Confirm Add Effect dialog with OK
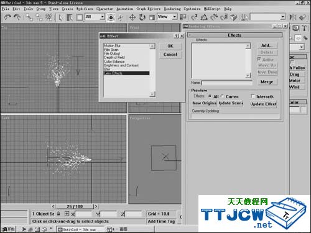Viewport: 311px width, 233px height. coord(170,46)
